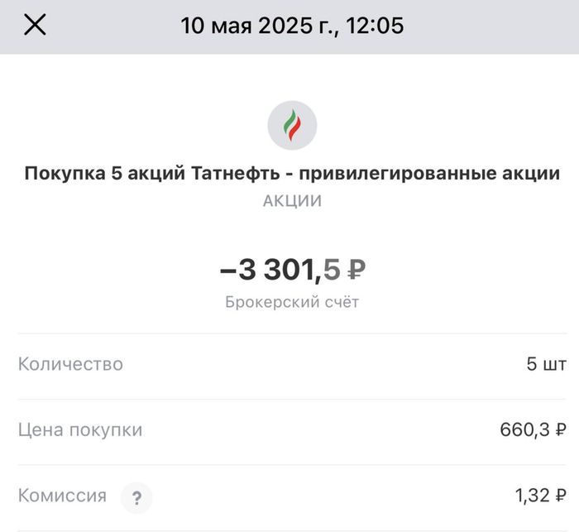Image resolution: width=579 pixels, height=532 pixels.
Task: Tap the 1,32 commission value
Action: 531,496
